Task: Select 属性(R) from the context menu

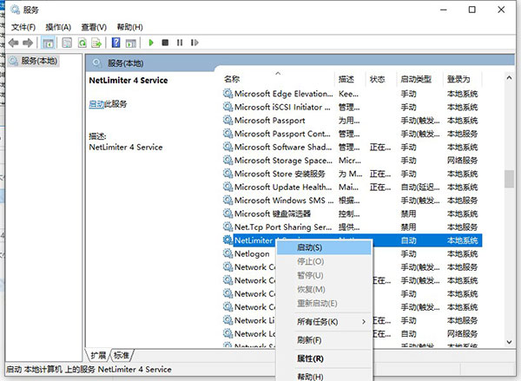Action: [x=310, y=358]
